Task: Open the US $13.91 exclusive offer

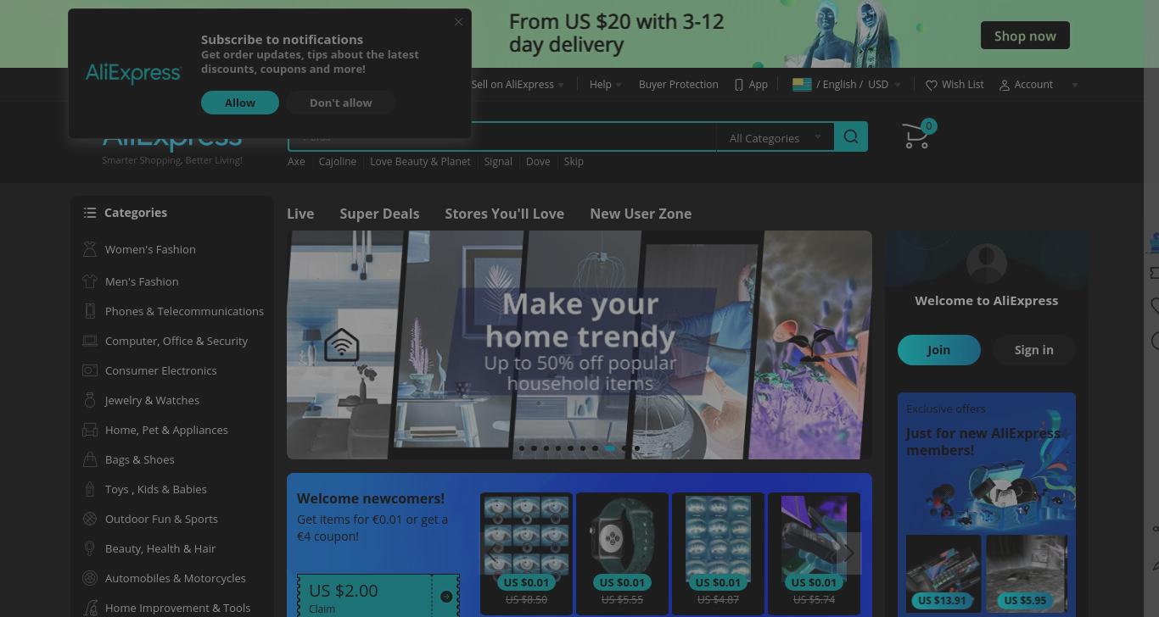Action: [943, 574]
